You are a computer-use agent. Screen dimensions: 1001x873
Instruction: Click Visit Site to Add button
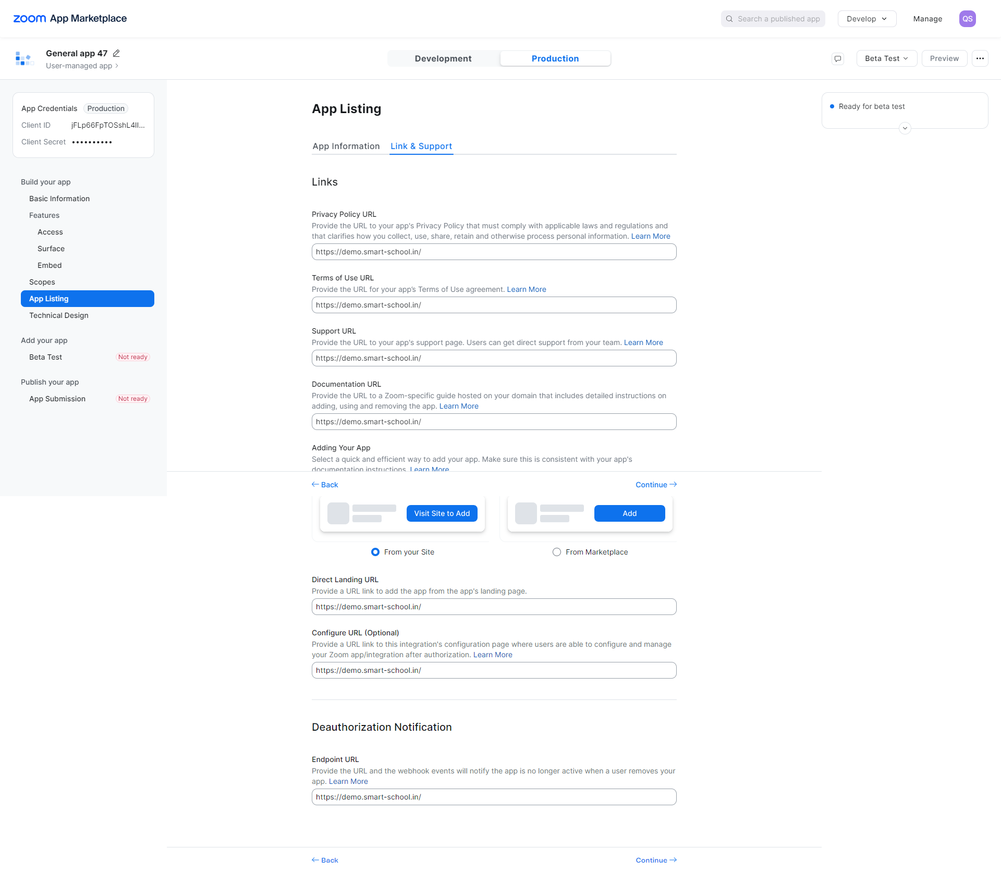pos(442,513)
